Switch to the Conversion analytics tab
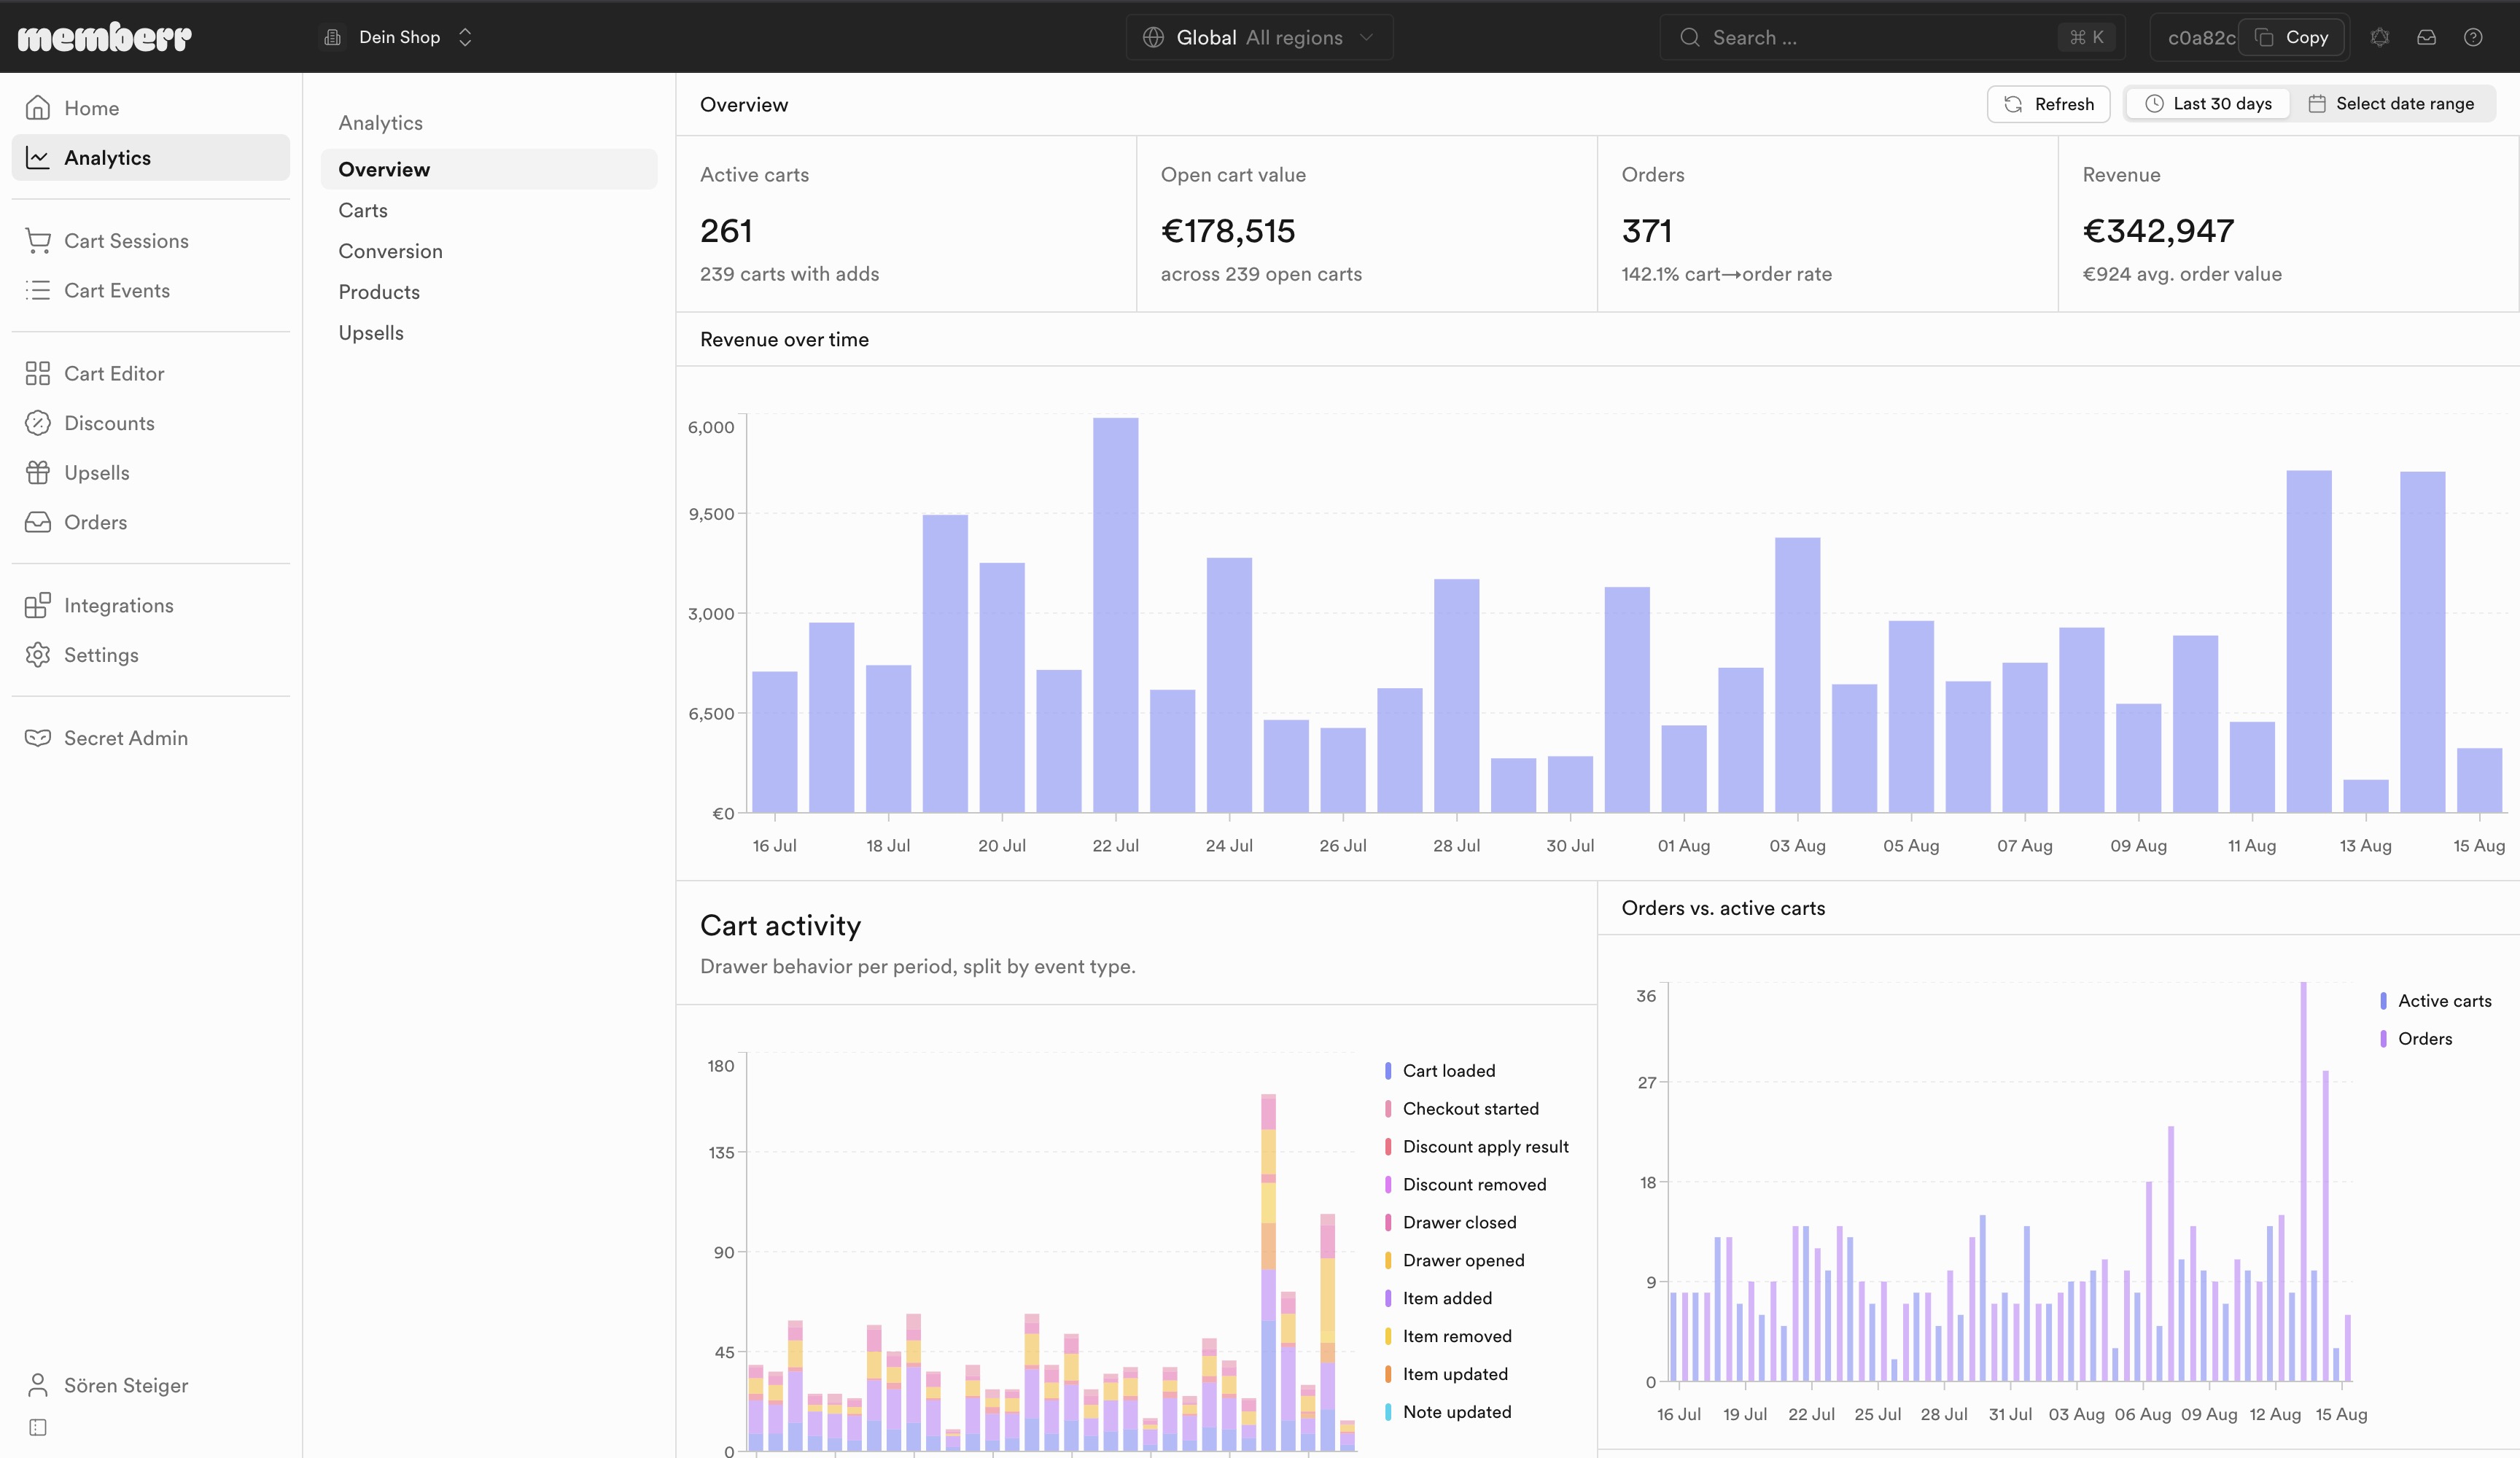This screenshot has height=1458, width=2520. 390,251
